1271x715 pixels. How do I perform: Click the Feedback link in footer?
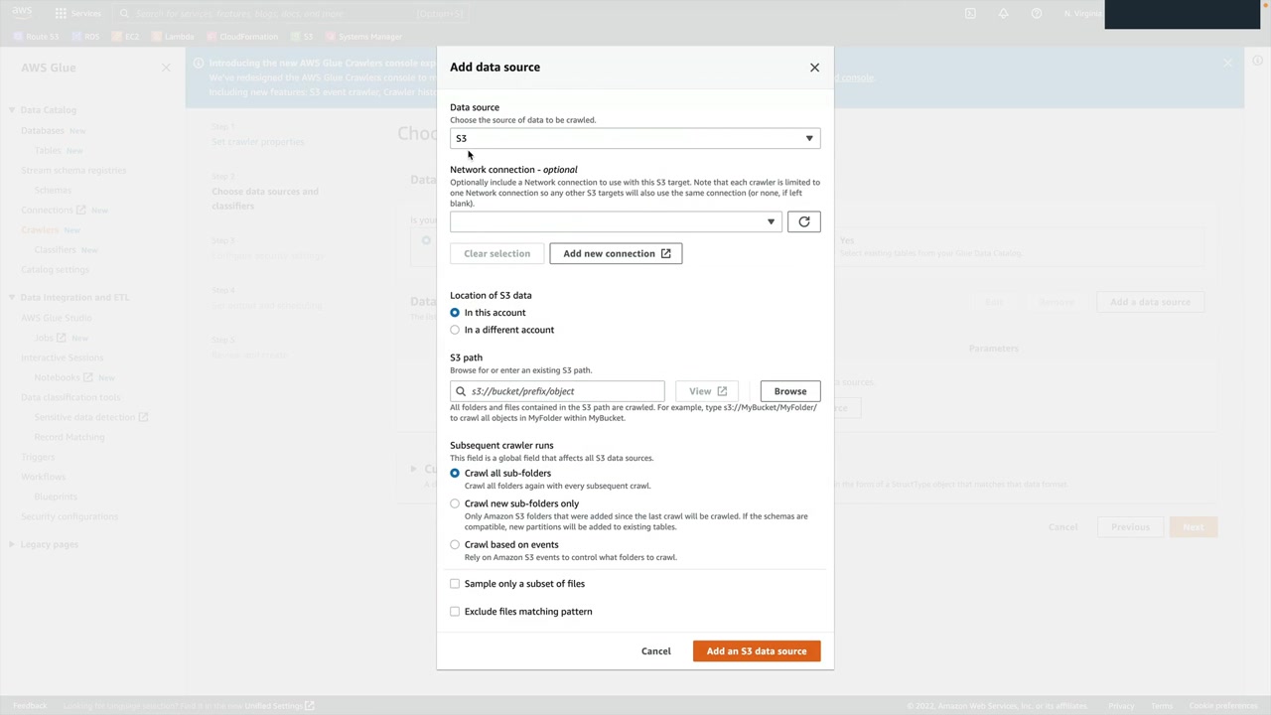(30, 706)
